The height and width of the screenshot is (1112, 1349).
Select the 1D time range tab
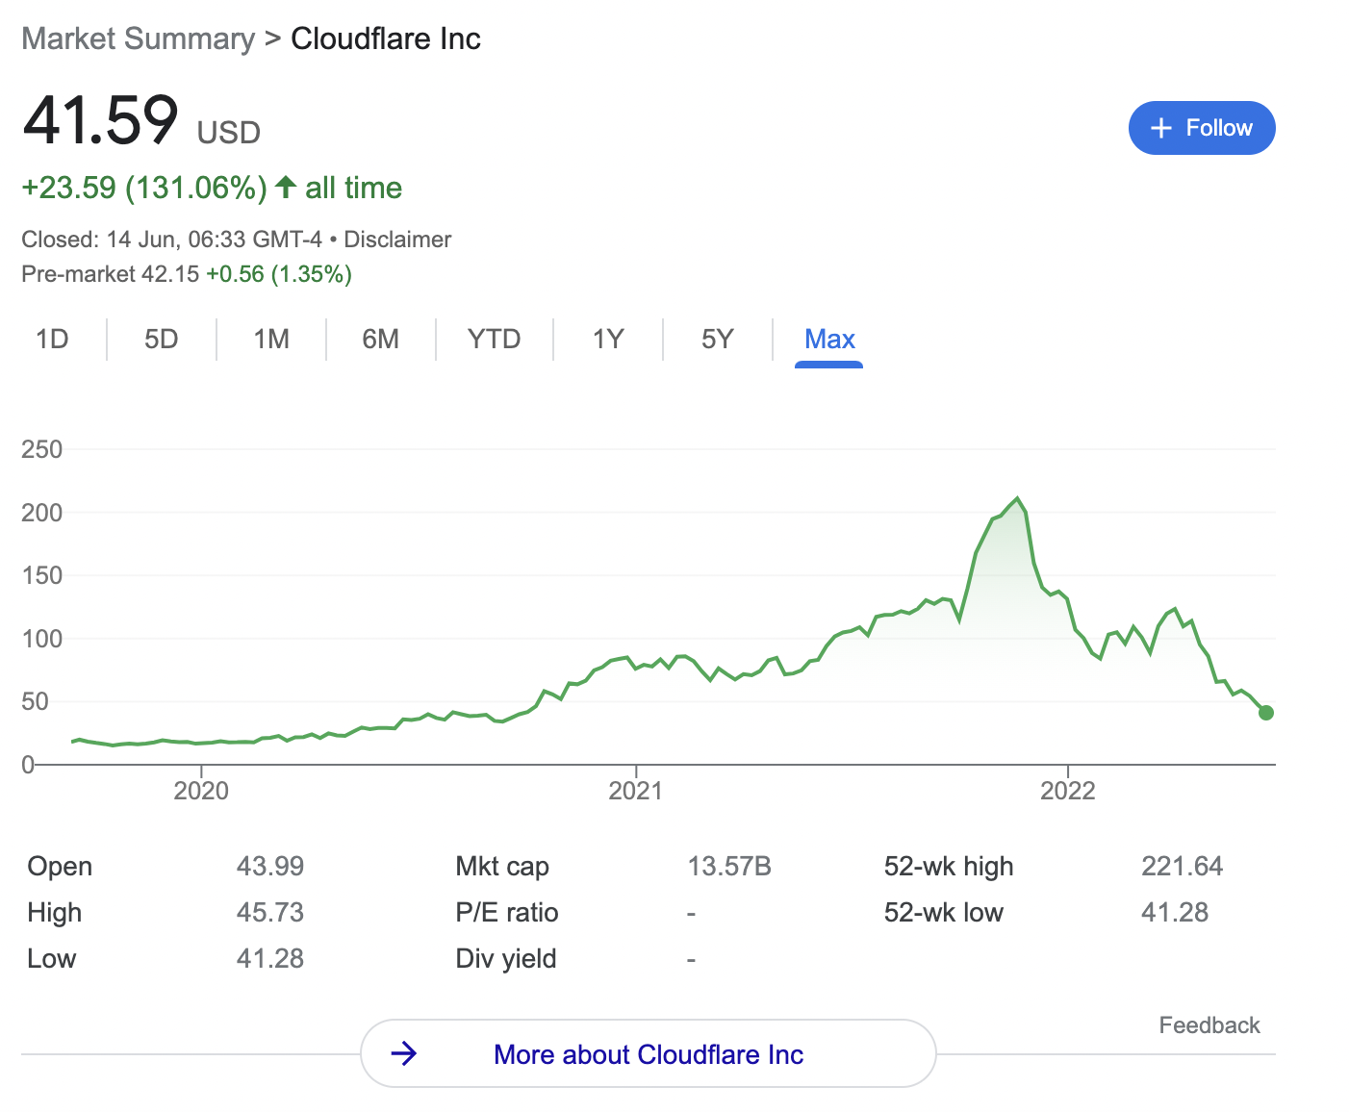click(52, 339)
